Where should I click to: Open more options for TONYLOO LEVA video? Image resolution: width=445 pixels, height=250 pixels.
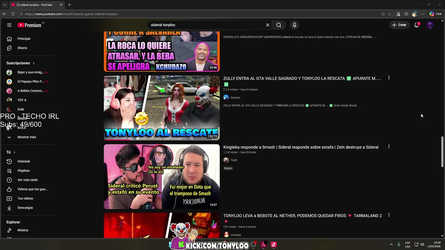(389, 215)
